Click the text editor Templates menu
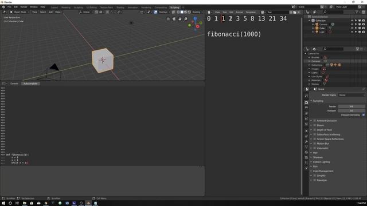This screenshot has height=206, width=367. (x=251, y=12)
